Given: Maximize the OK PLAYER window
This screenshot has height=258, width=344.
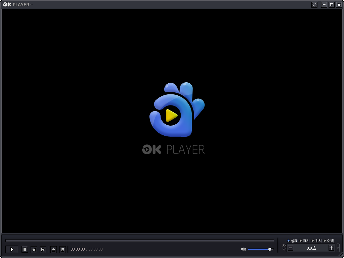Looking at the screenshot, I should click(x=332, y=5).
